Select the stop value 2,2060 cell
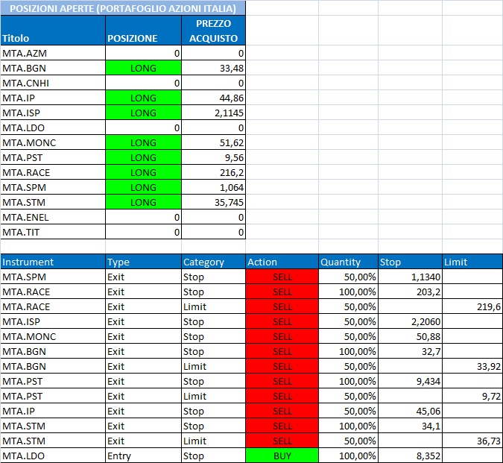 (x=411, y=321)
